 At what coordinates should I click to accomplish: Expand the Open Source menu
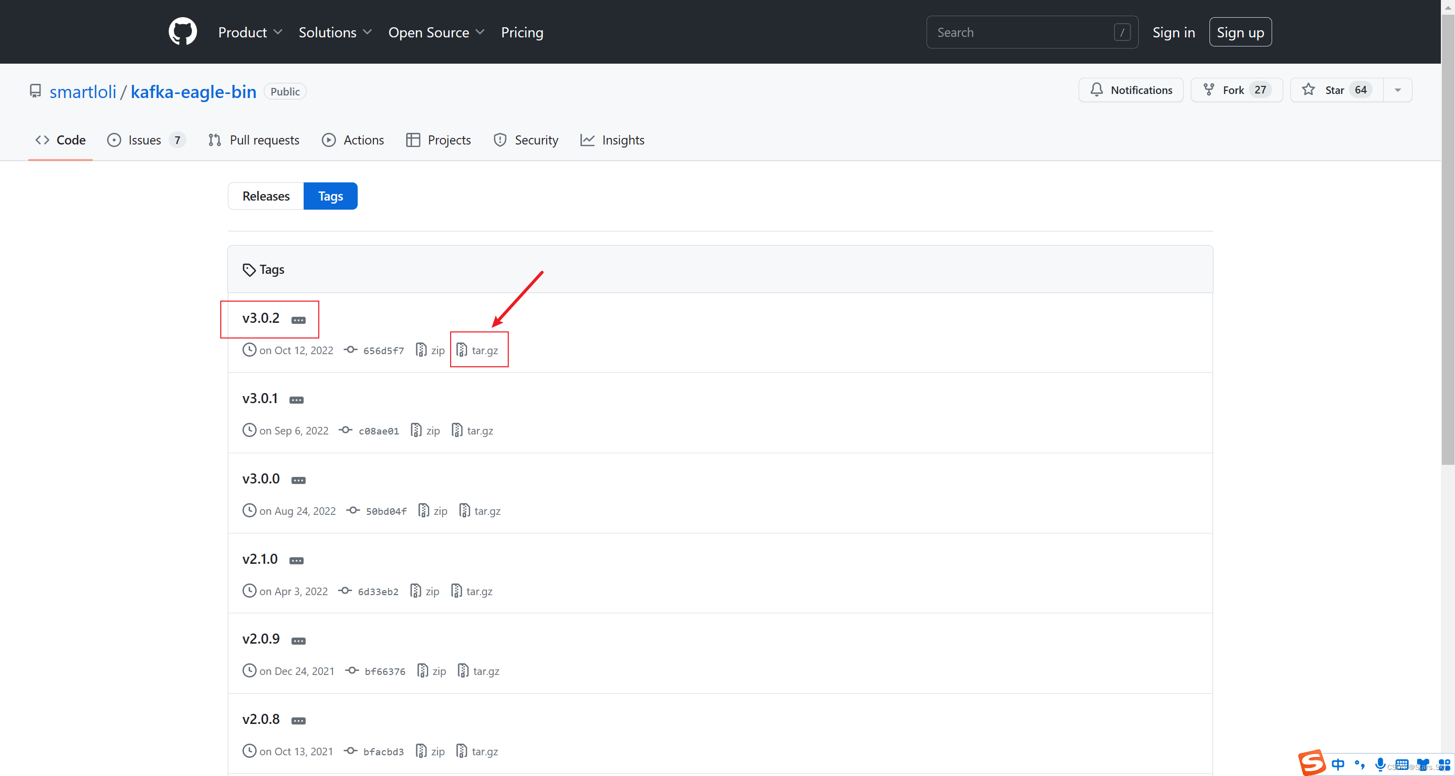436,32
